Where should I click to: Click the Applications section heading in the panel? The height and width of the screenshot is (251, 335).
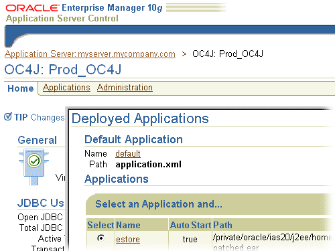(117, 179)
